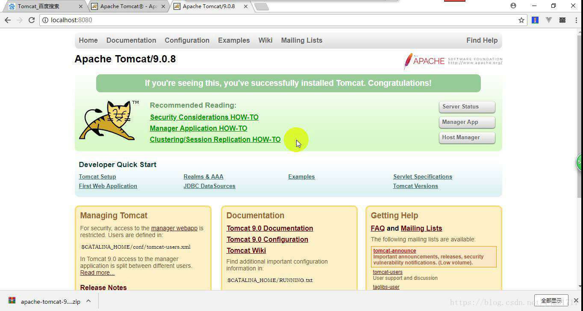Click the scrollbar down arrow
The height and width of the screenshot is (311, 583).
pyautogui.click(x=580, y=287)
